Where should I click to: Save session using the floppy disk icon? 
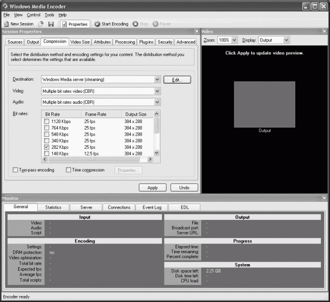point(51,24)
